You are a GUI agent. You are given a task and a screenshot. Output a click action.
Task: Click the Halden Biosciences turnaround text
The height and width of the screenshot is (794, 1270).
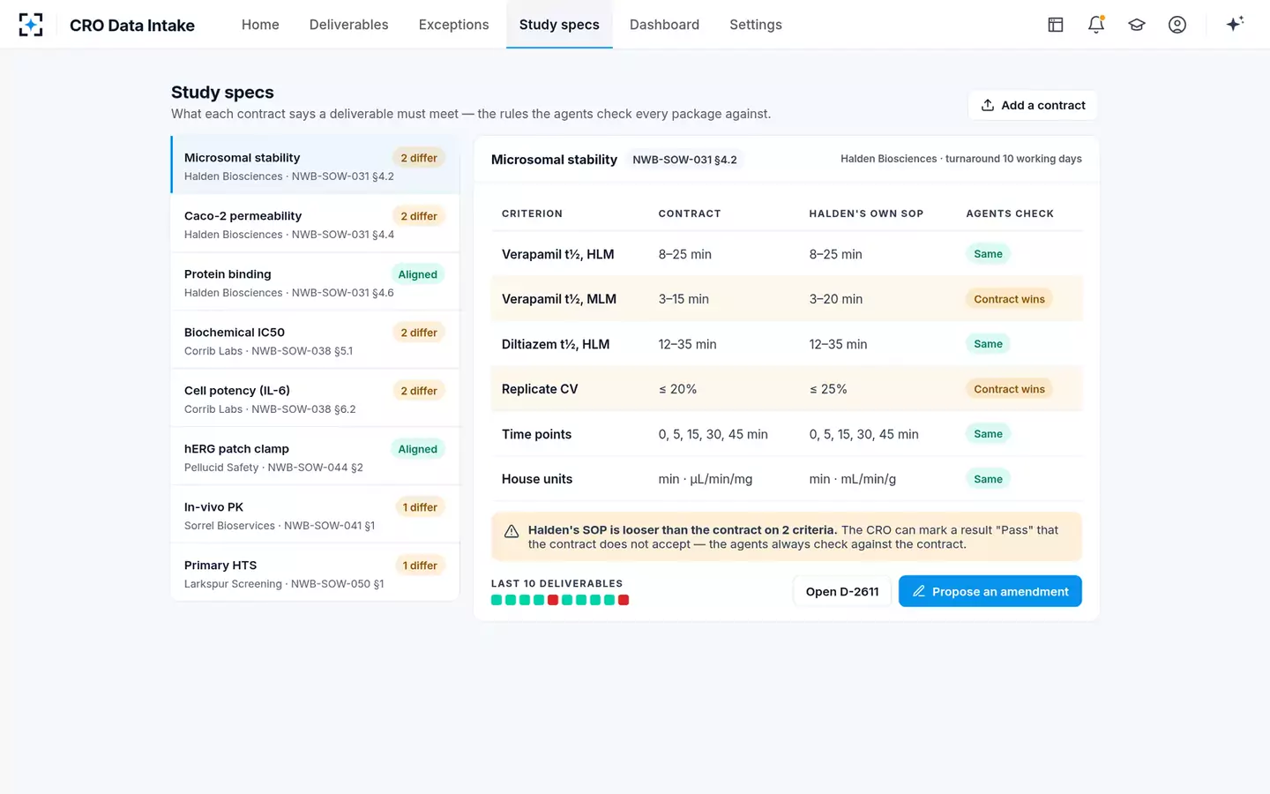[x=961, y=159]
